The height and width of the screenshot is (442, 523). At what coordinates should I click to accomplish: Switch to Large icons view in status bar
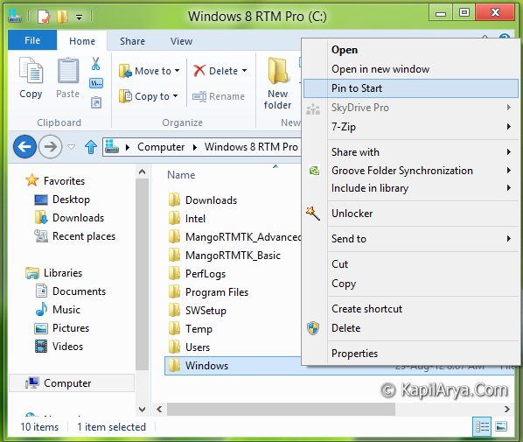(x=501, y=426)
